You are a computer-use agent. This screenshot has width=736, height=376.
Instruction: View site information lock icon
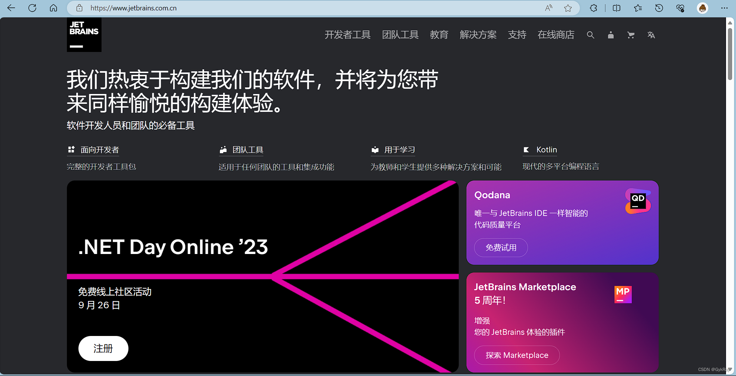79,8
